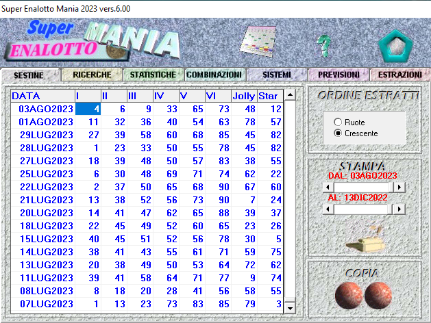The height and width of the screenshot is (323, 431).
Task: Click the AL slider left arrow
Action: [328, 209]
